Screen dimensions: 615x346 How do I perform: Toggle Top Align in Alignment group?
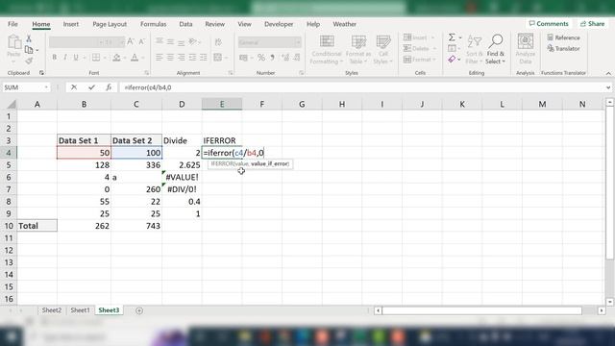click(160, 41)
